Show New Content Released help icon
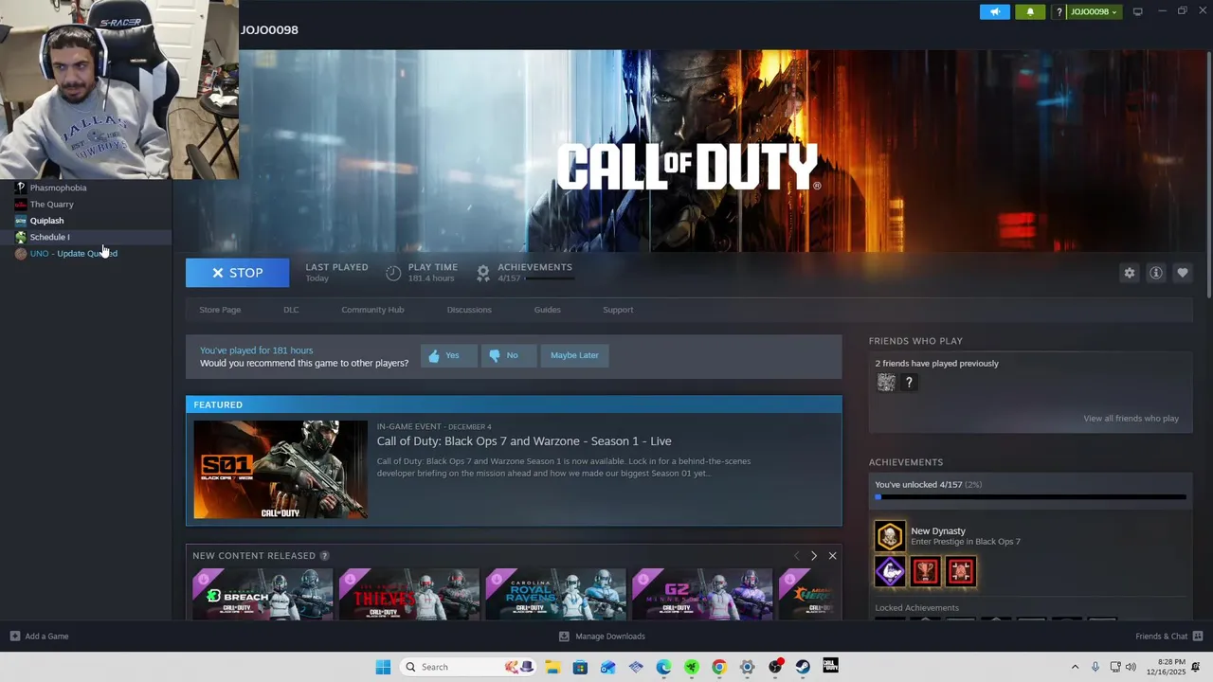This screenshot has width=1213, height=682. (x=324, y=556)
